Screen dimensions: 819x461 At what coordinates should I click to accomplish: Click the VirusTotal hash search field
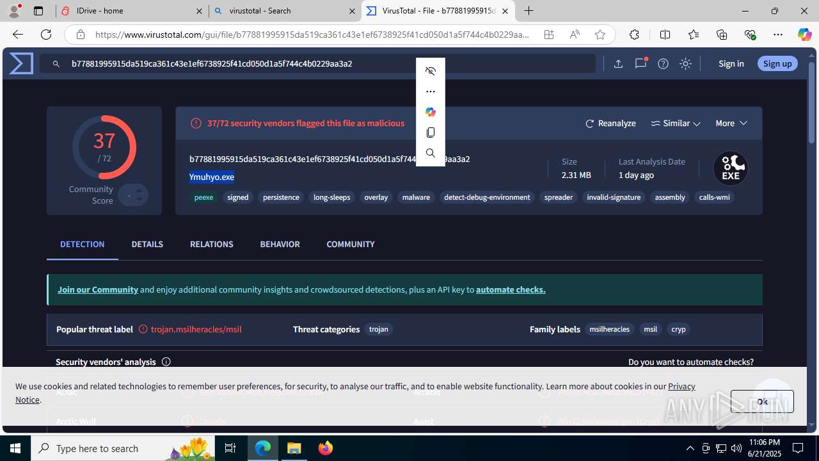tap(317, 63)
